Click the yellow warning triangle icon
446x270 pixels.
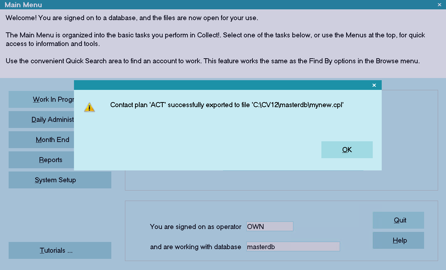click(89, 107)
